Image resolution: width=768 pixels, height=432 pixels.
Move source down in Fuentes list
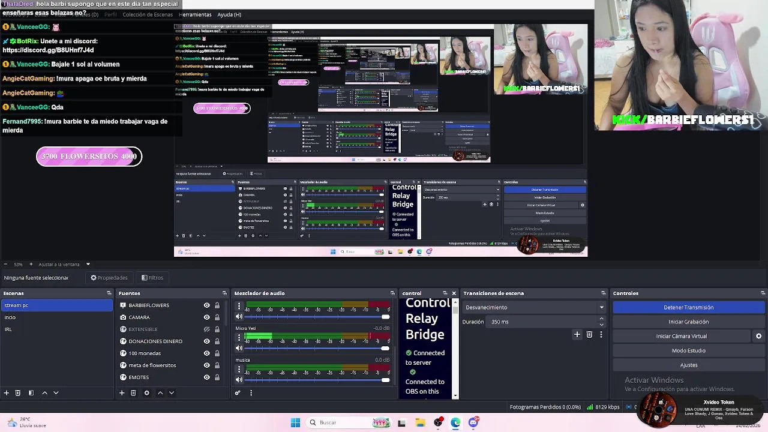(172, 392)
